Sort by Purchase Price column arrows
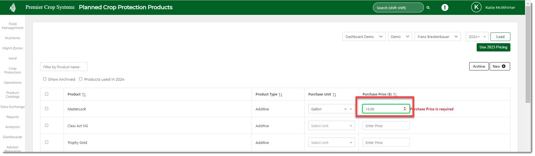Image resolution: width=535 pixels, height=156 pixels. pyautogui.click(x=395, y=95)
